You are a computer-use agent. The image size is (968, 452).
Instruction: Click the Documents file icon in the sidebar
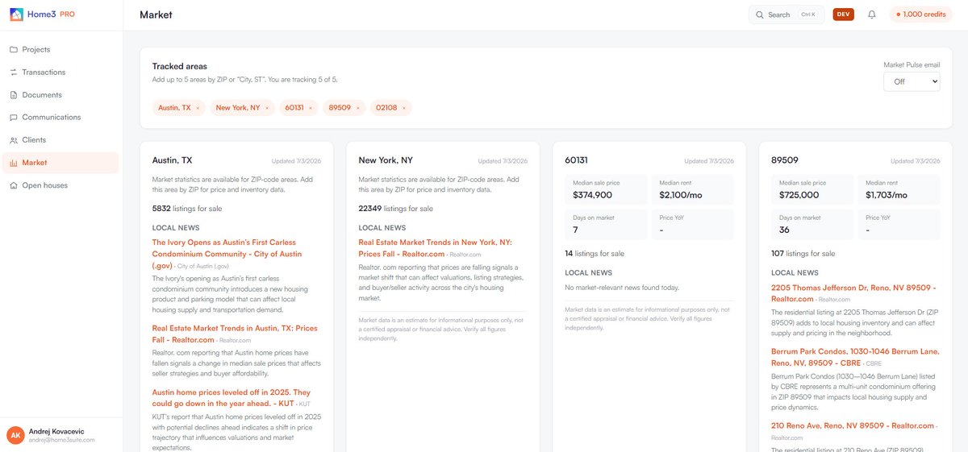point(14,95)
